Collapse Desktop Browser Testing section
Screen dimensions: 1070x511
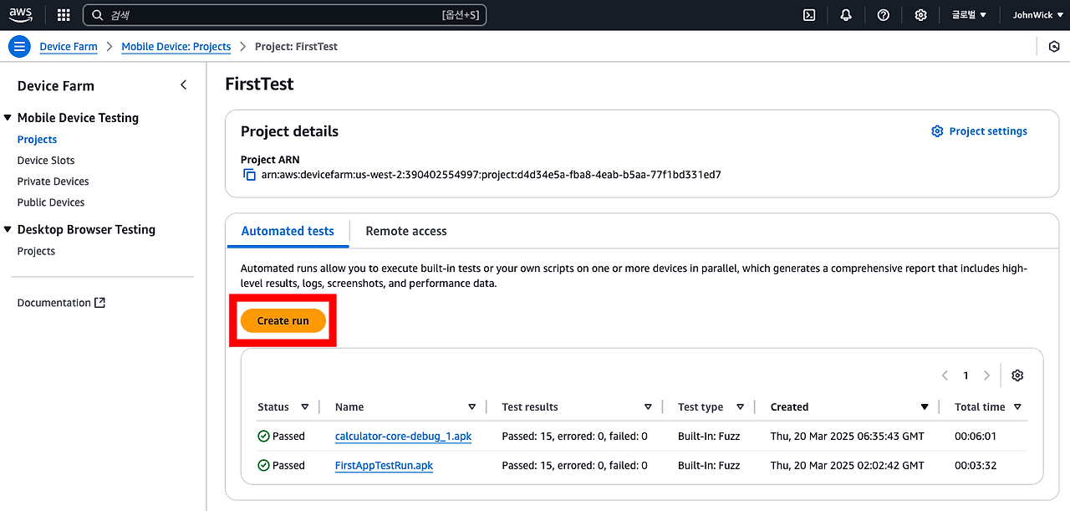(8, 229)
